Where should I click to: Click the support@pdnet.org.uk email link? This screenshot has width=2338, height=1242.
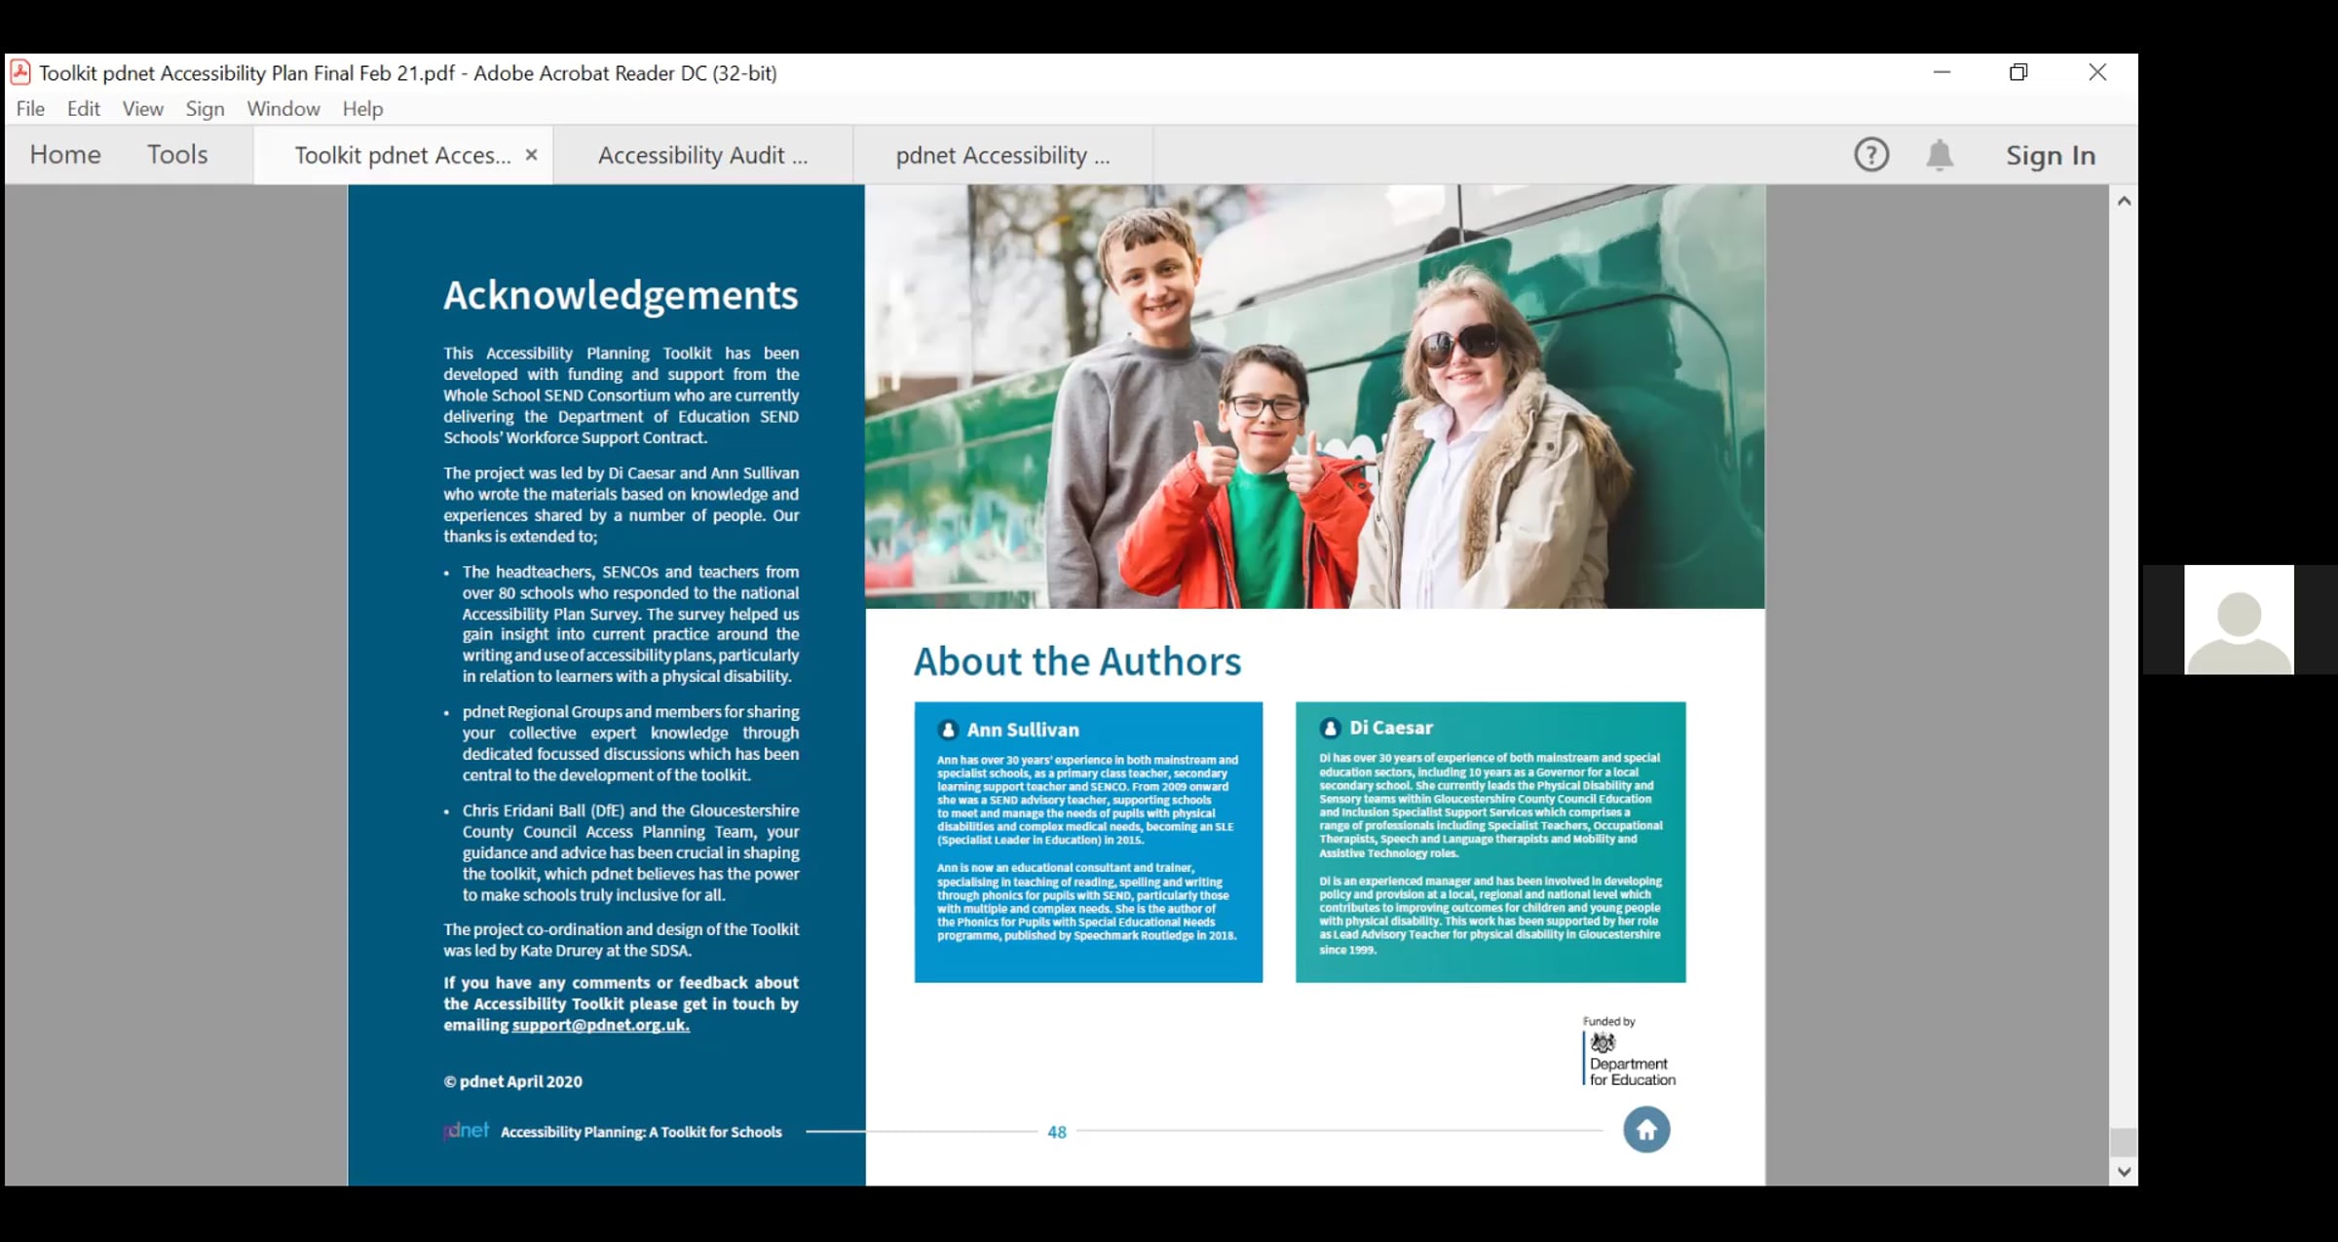click(x=601, y=1025)
